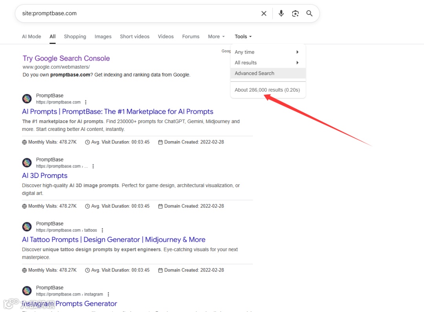Click globe icon under AI 3D Prompts result
The width and height of the screenshot is (424, 312).
pyautogui.click(x=24, y=206)
